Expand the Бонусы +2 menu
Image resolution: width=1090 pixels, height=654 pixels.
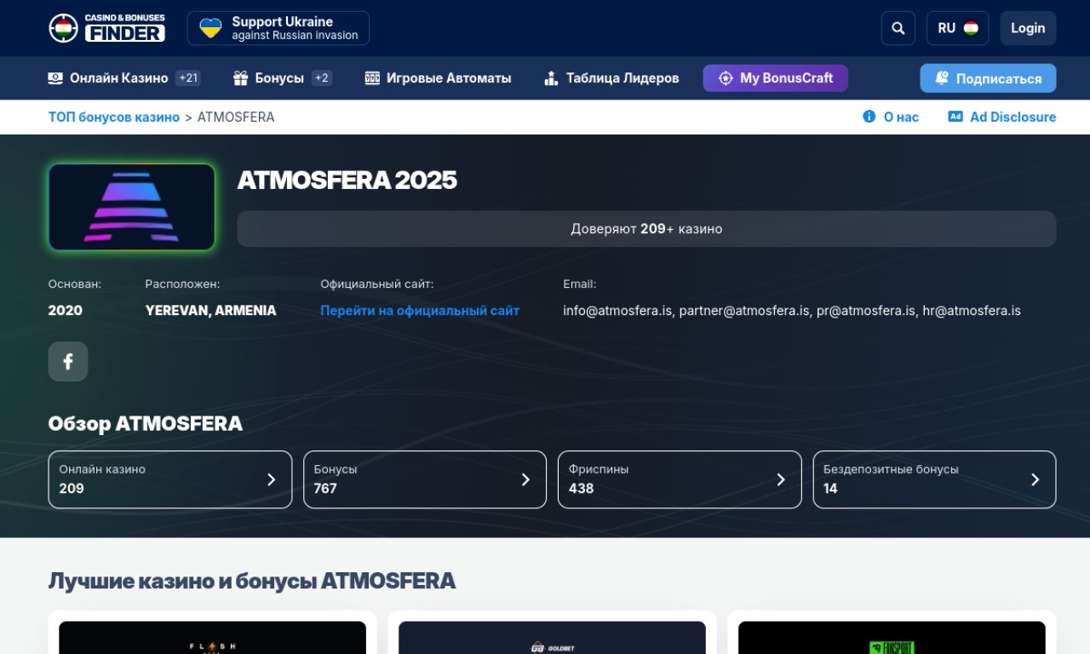click(x=282, y=78)
